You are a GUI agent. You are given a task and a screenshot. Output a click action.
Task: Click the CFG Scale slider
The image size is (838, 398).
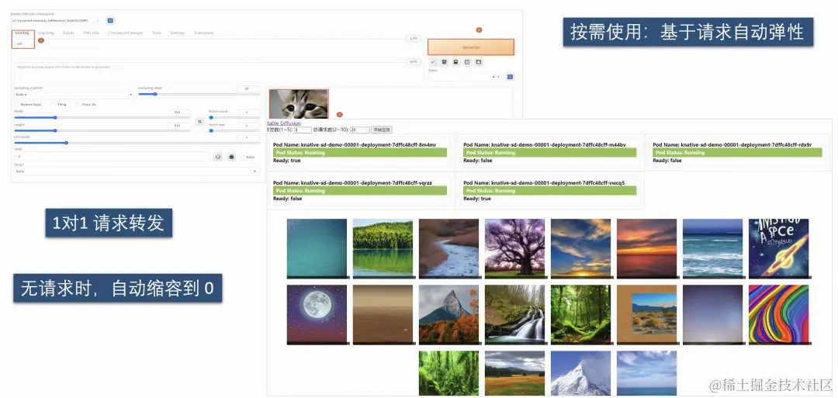pyautogui.click(x=137, y=144)
